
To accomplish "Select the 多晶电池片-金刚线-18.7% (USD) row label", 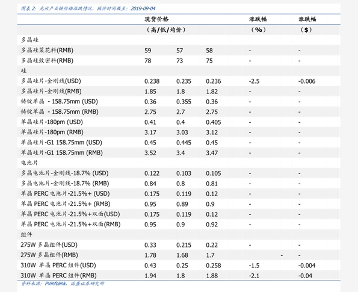I will tap(64, 173).
